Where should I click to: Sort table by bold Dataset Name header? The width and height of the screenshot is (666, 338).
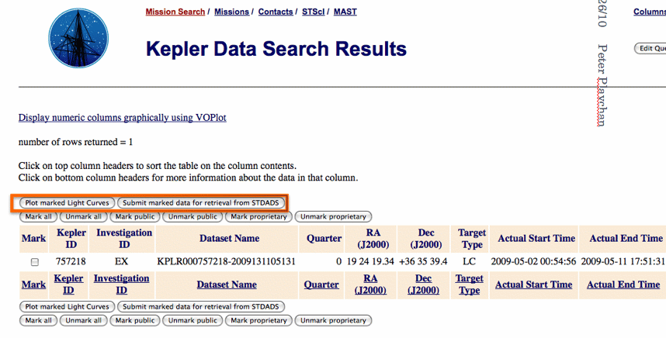[229, 239]
